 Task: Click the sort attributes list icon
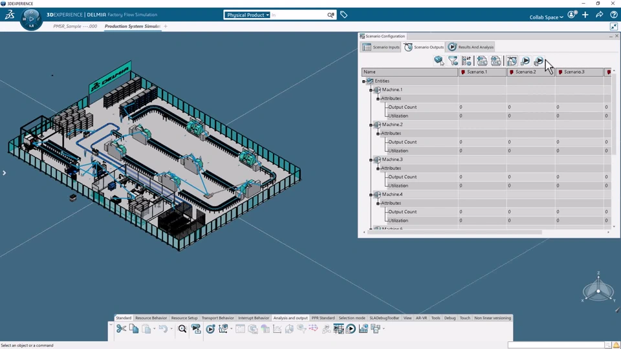(466, 61)
